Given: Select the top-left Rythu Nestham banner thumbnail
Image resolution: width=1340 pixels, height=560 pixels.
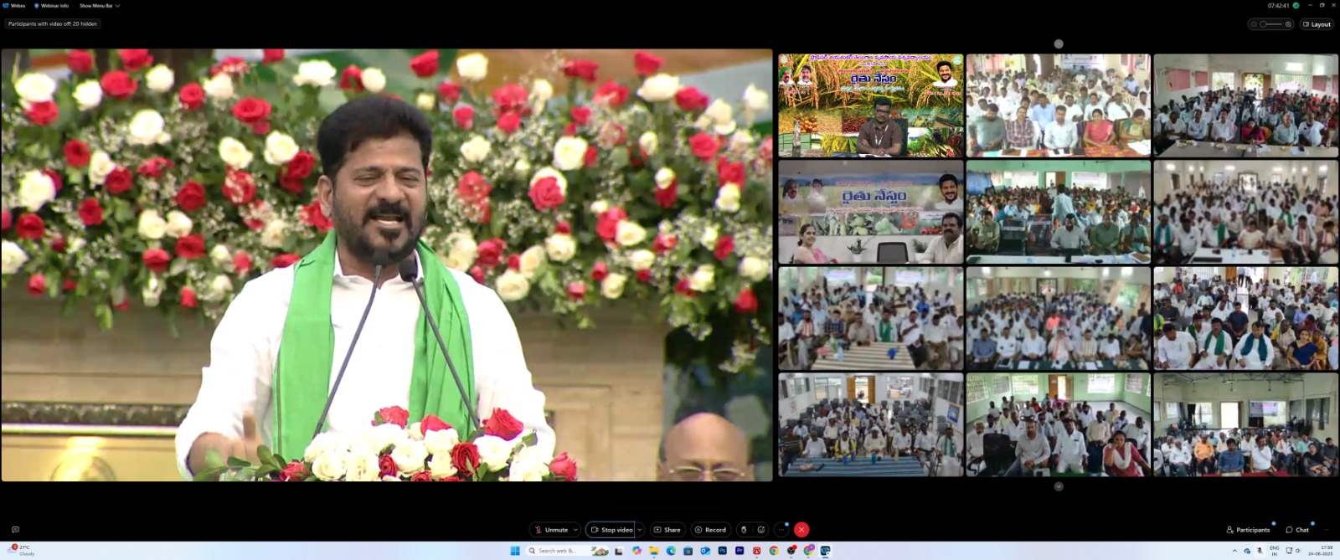Looking at the screenshot, I should pyautogui.click(x=871, y=105).
